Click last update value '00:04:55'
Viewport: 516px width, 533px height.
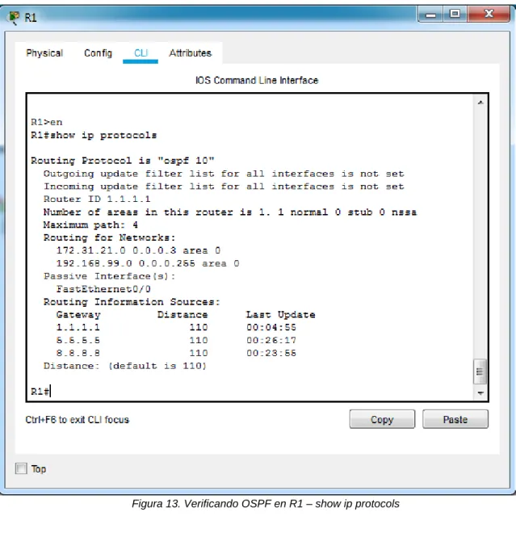(x=271, y=327)
